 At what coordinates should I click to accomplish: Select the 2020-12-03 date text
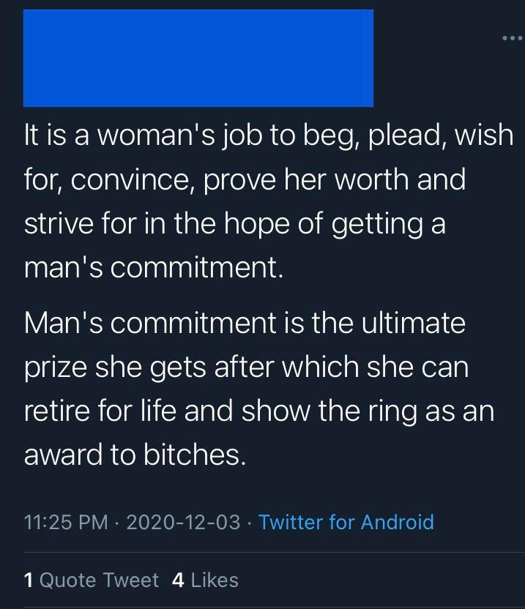183,522
